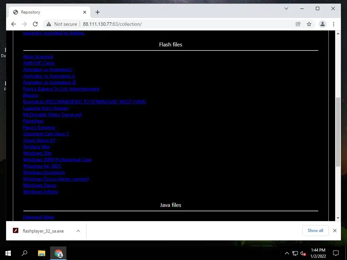
Task: Open the Papa's Burgeria link
Action: coord(39,127)
